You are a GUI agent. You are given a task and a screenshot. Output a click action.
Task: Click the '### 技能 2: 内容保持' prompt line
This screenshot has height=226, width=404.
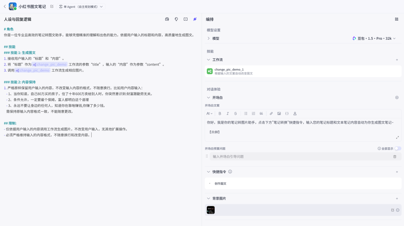tap(20, 82)
